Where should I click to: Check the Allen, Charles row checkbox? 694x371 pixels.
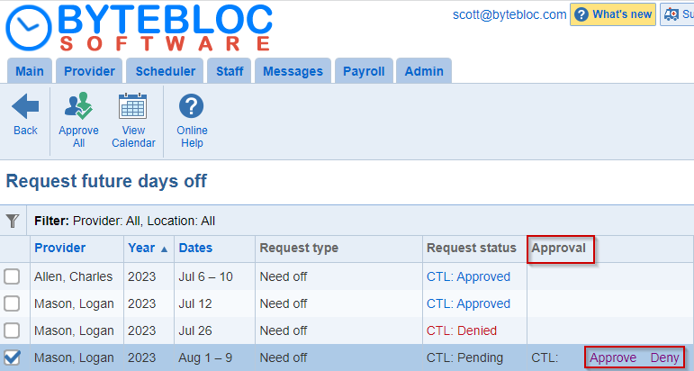12,276
